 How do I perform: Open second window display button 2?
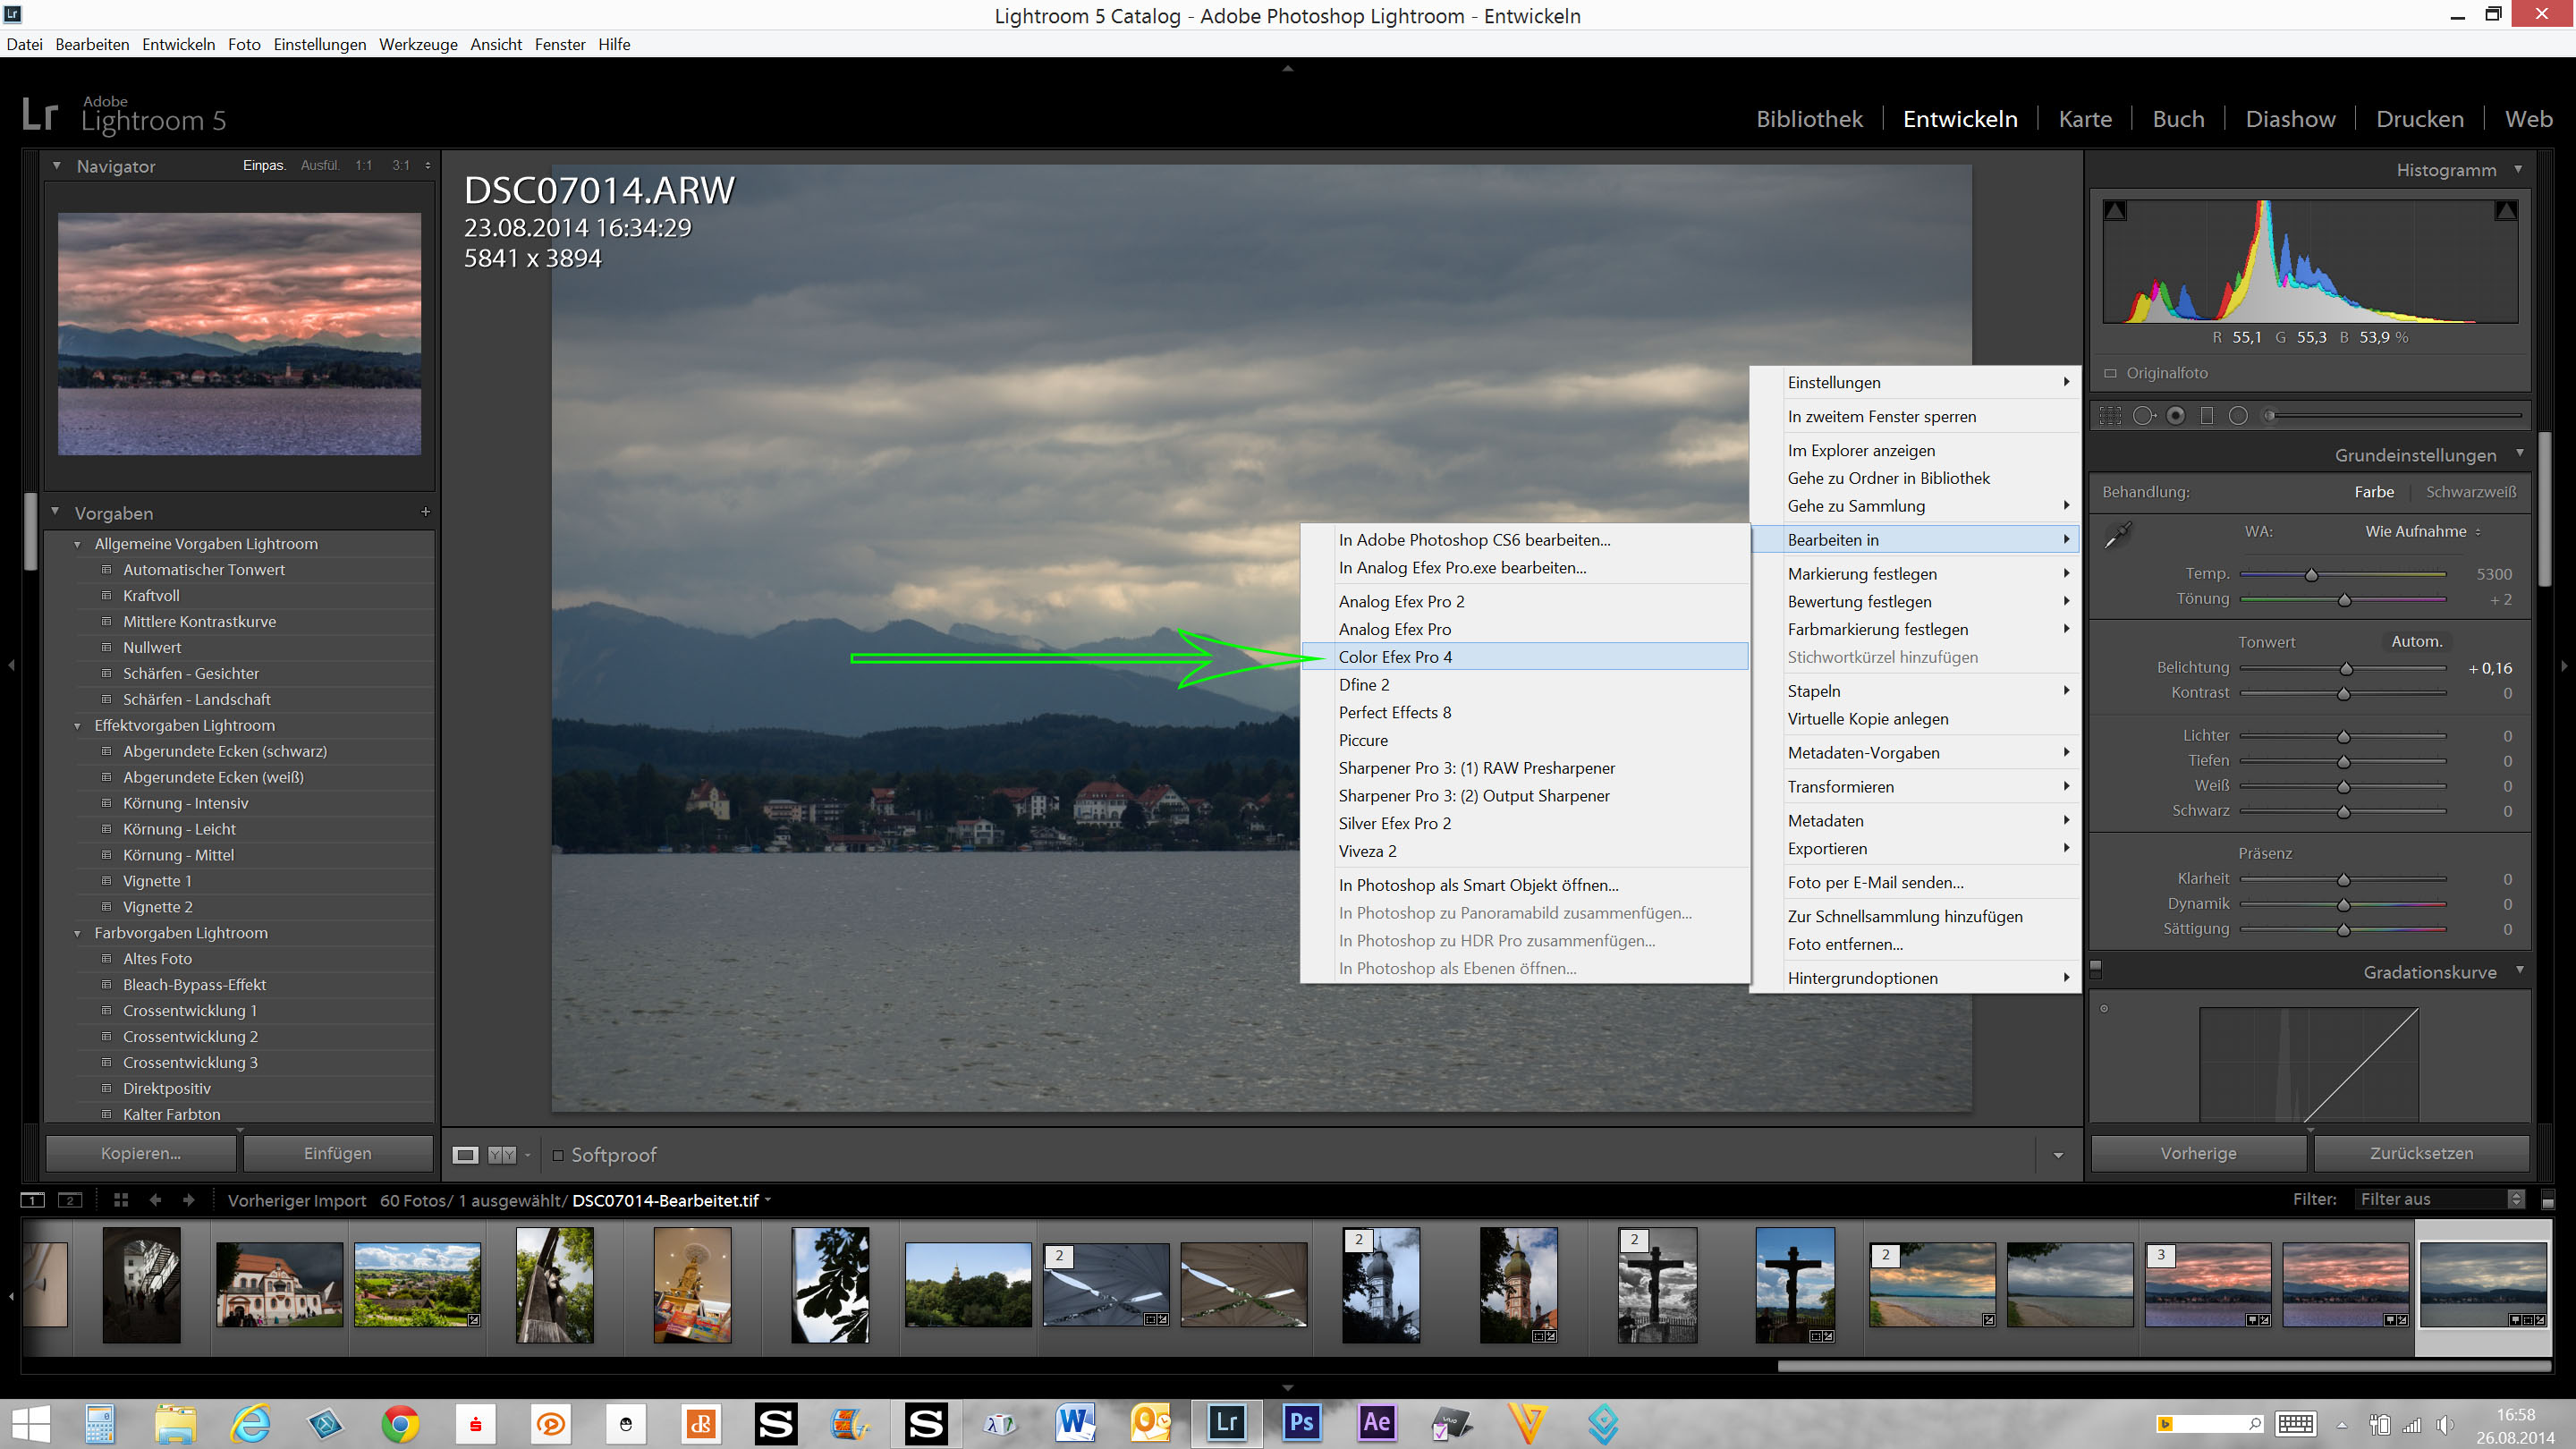(x=70, y=1200)
